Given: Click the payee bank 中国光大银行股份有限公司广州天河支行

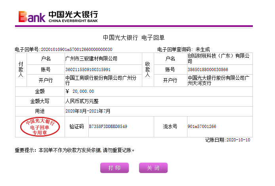Looking at the screenshot, I should pyautogui.click(x=218, y=80).
